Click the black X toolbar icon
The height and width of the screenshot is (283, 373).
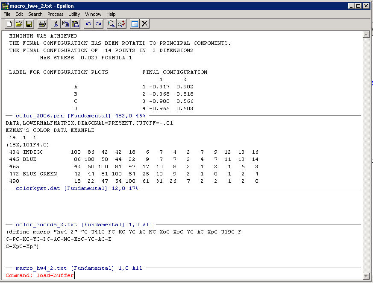point(145,24)
